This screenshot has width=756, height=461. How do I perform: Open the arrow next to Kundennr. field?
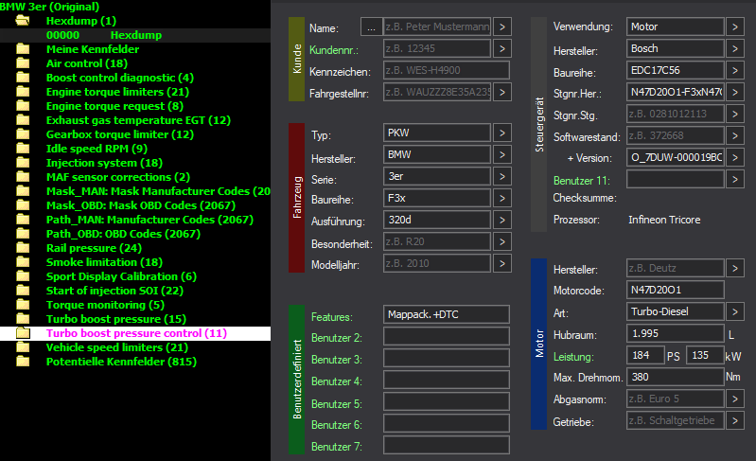pyautogui.click(x=502, y=48)
